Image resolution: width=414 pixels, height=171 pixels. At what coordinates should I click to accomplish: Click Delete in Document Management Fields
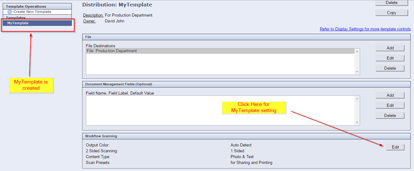390,115
